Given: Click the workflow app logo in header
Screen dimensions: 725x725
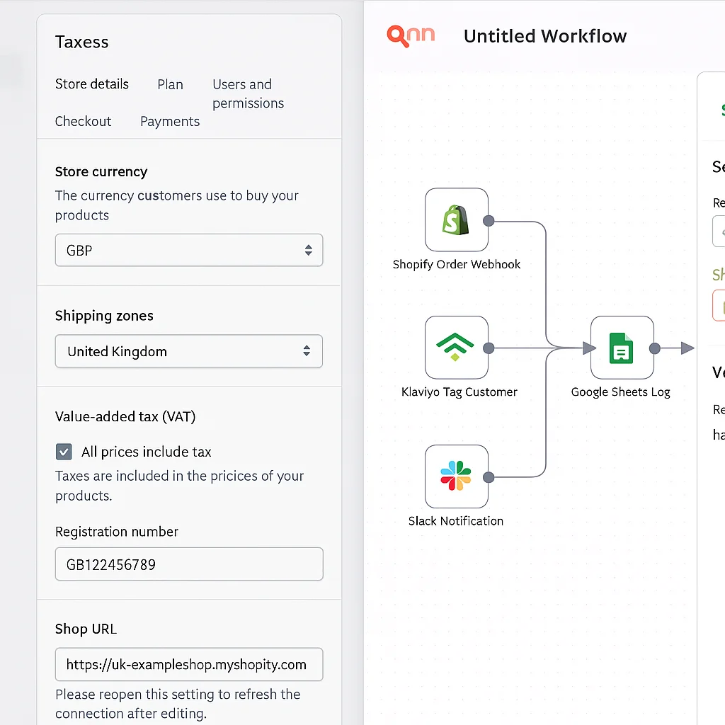Looking at the screenshot, I should tap(411, 35).
